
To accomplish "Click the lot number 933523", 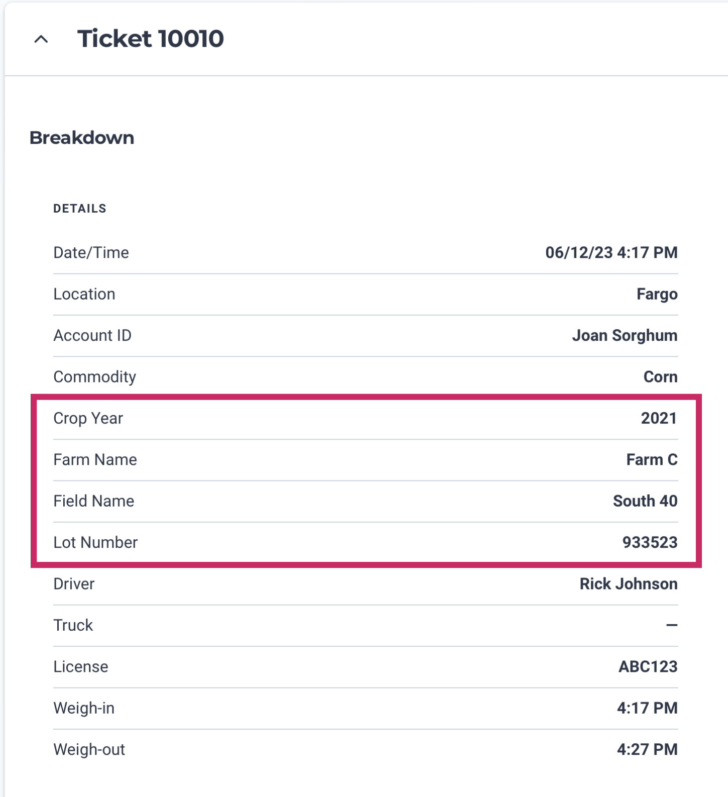I will pos(650,542).
